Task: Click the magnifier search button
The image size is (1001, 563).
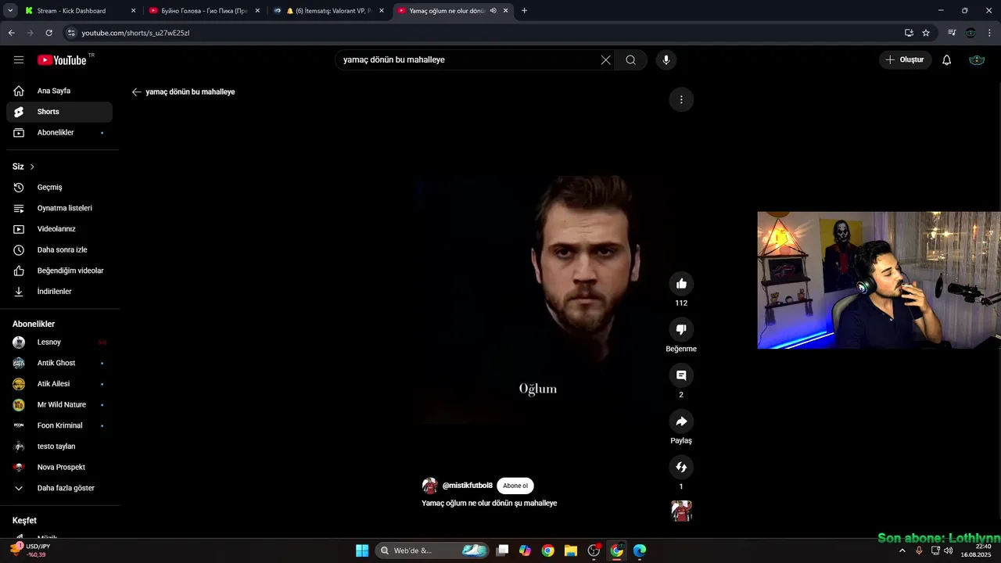Action: click(x=631, y=59)
